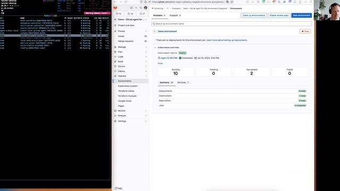Click the Settings gear icon in sidebar
The width and height of the screenshot is (340, 191).
click(115, 121)
